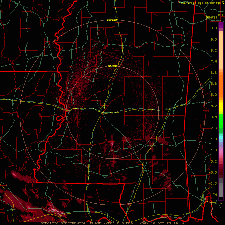Image resolution: width=225 pixels, height=225 pixels.
Task: Click the 0.2 legend value
Action: pos(214,161)
